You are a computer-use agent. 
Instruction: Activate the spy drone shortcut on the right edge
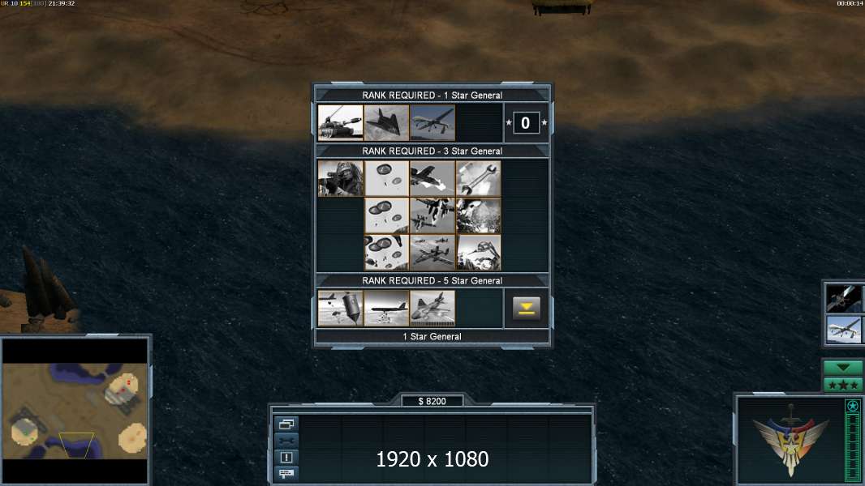(844, 329)
